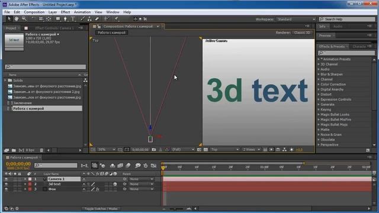Select the Puppet Pin tool
The image size is (379, 213).
(x=116, y=19)
